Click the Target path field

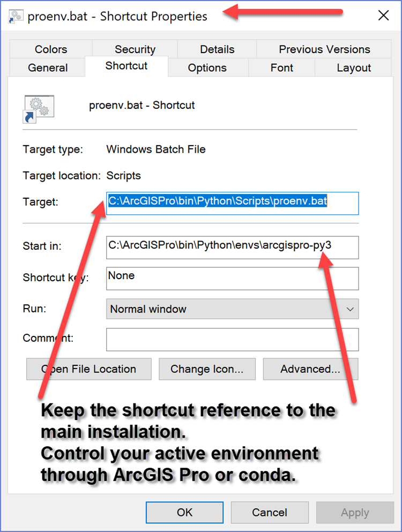[232, 203]
